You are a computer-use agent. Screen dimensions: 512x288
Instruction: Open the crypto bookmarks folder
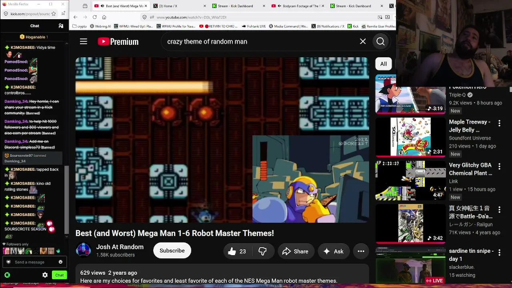click(x=79, y=26)
